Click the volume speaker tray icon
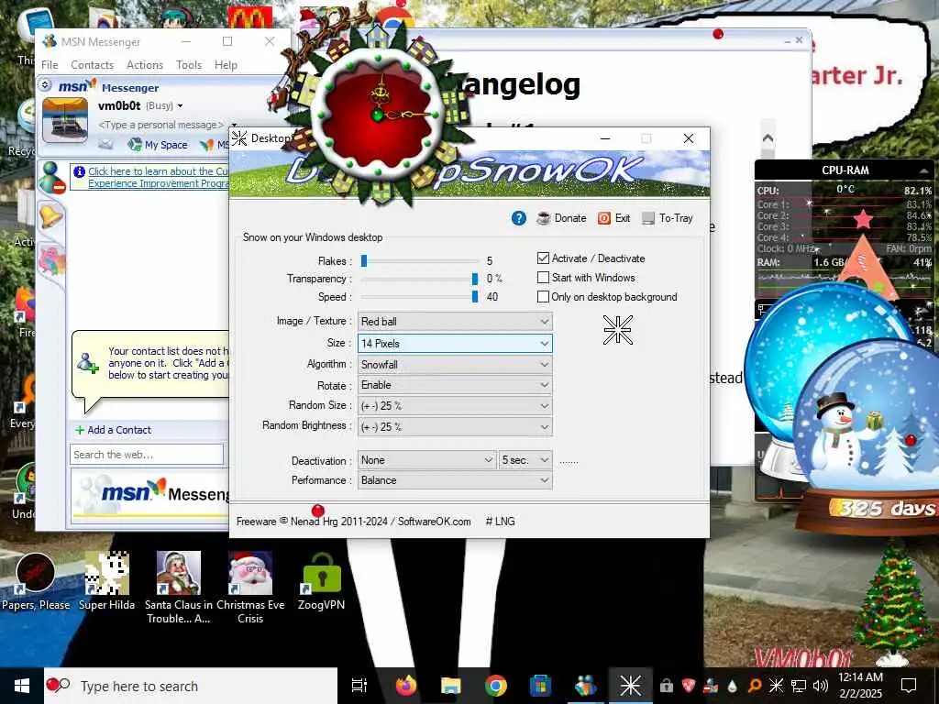Viewport: 939px width, 704px height. click(821, 686)
